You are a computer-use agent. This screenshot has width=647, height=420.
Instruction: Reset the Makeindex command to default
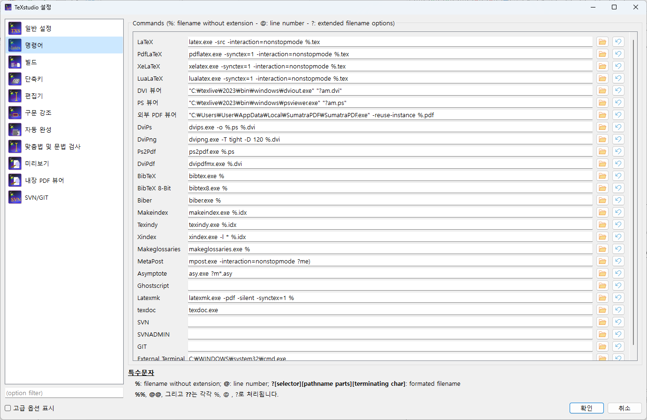coord(618,212)
